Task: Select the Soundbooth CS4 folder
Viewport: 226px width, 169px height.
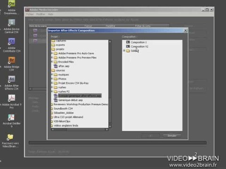Action: coord(63,108)
